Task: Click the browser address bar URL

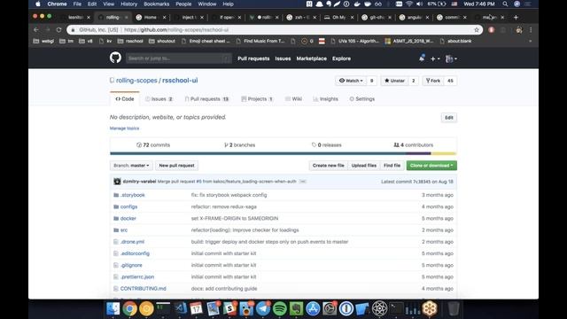Action: (x=176, y=29)
